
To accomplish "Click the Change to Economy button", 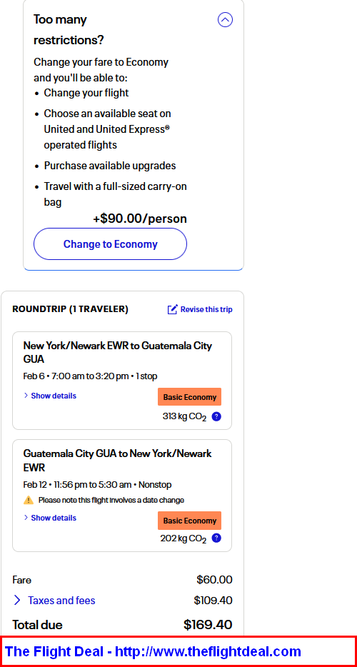I will [110, 244].
